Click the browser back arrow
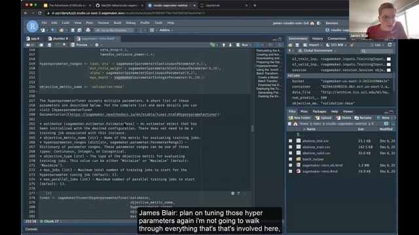419x235 pixels. pos(26,13)
